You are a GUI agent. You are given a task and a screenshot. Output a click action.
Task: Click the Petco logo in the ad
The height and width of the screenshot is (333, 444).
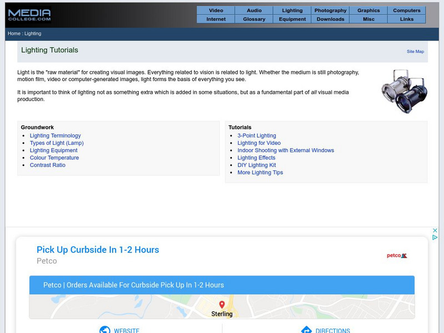tap(397, 255)
